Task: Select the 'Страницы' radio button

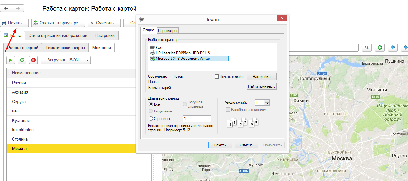Action: pos(151,119)
